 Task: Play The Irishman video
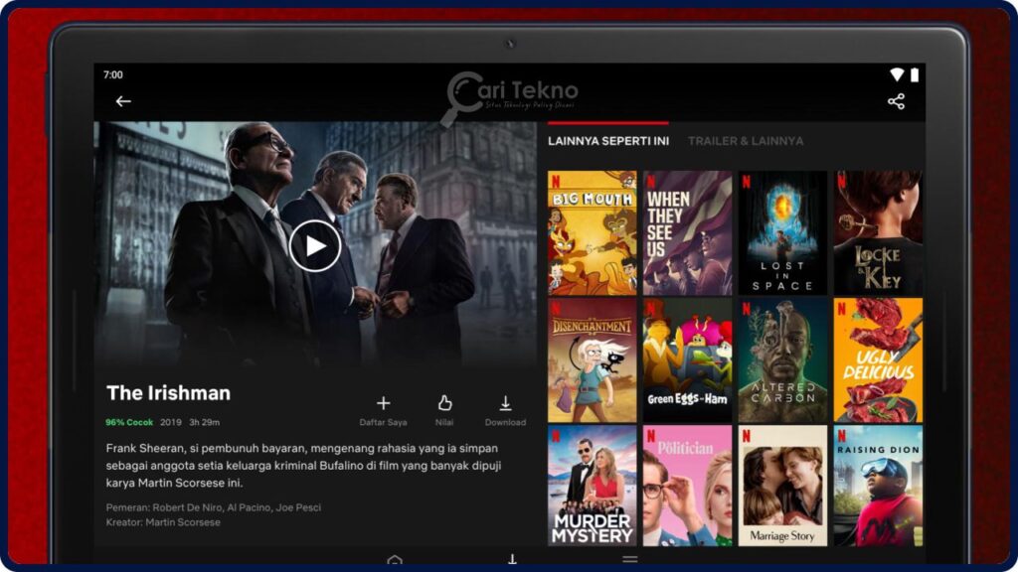pos(315,246)
